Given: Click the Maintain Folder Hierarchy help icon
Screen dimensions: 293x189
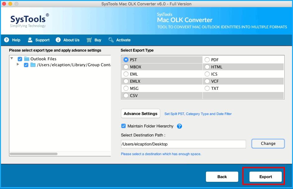Looking at the screenshot, I should [x=179, y=126].
